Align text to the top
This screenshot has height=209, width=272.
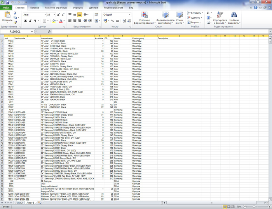click(70, 15)
